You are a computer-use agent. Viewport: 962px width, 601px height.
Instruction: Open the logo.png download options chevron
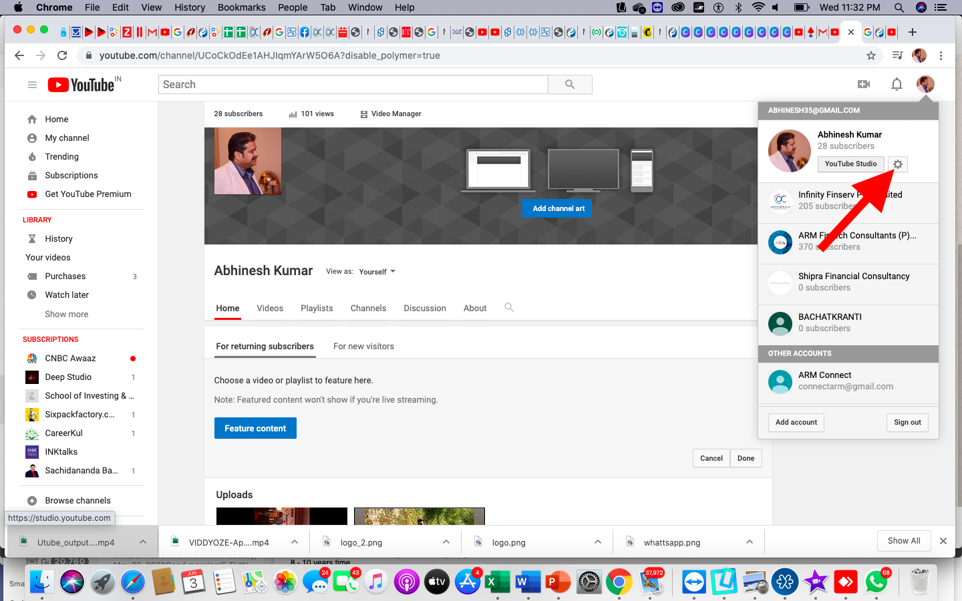(598, 542)
